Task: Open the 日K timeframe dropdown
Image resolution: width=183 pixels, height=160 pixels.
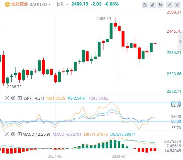Action: pyautogui.click(x=62, y=4)
